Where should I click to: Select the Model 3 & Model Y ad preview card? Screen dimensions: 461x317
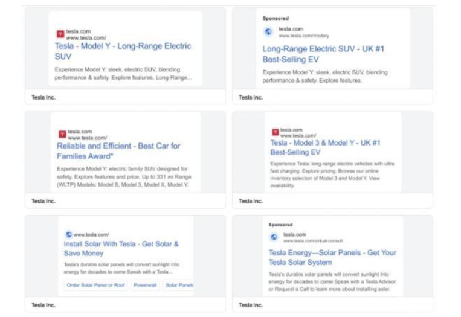click(332, 158)
